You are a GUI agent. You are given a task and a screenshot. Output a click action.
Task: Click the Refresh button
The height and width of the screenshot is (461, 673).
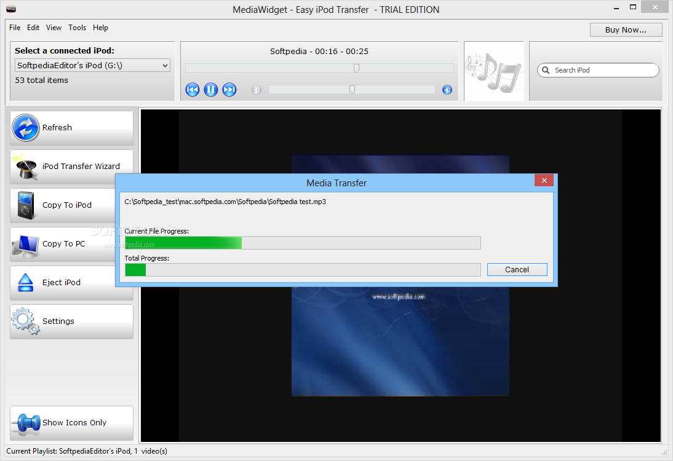click(x=72, y=128)
